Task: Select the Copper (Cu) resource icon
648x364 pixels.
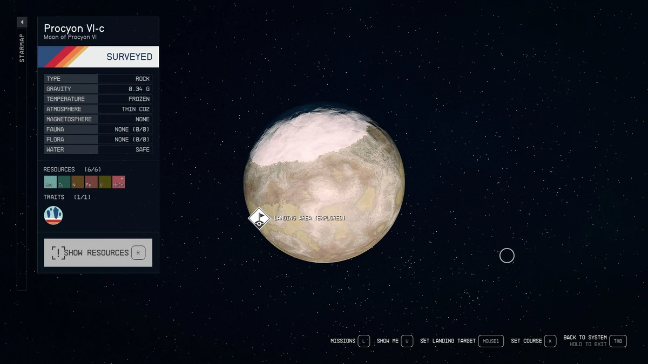Action: pos(64,182)
